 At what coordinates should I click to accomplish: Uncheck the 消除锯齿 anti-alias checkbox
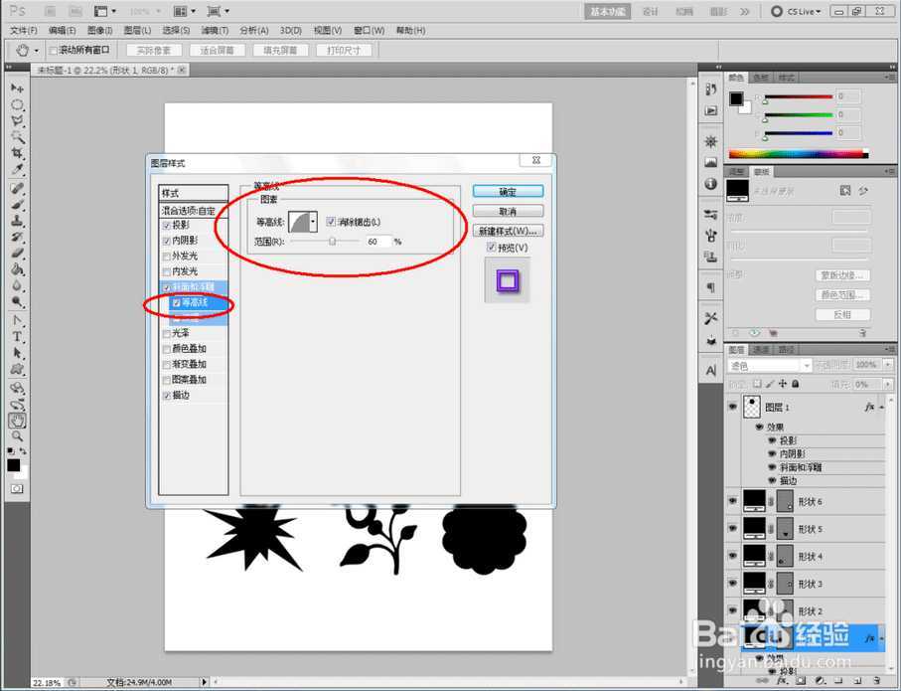coord(331,222)
